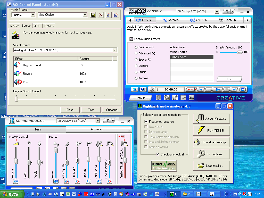Click the THX icon in EAX Console
Image resolution: width=264 pixels, height=198 pixels.
pyautogui.click(x=192, y=97)
